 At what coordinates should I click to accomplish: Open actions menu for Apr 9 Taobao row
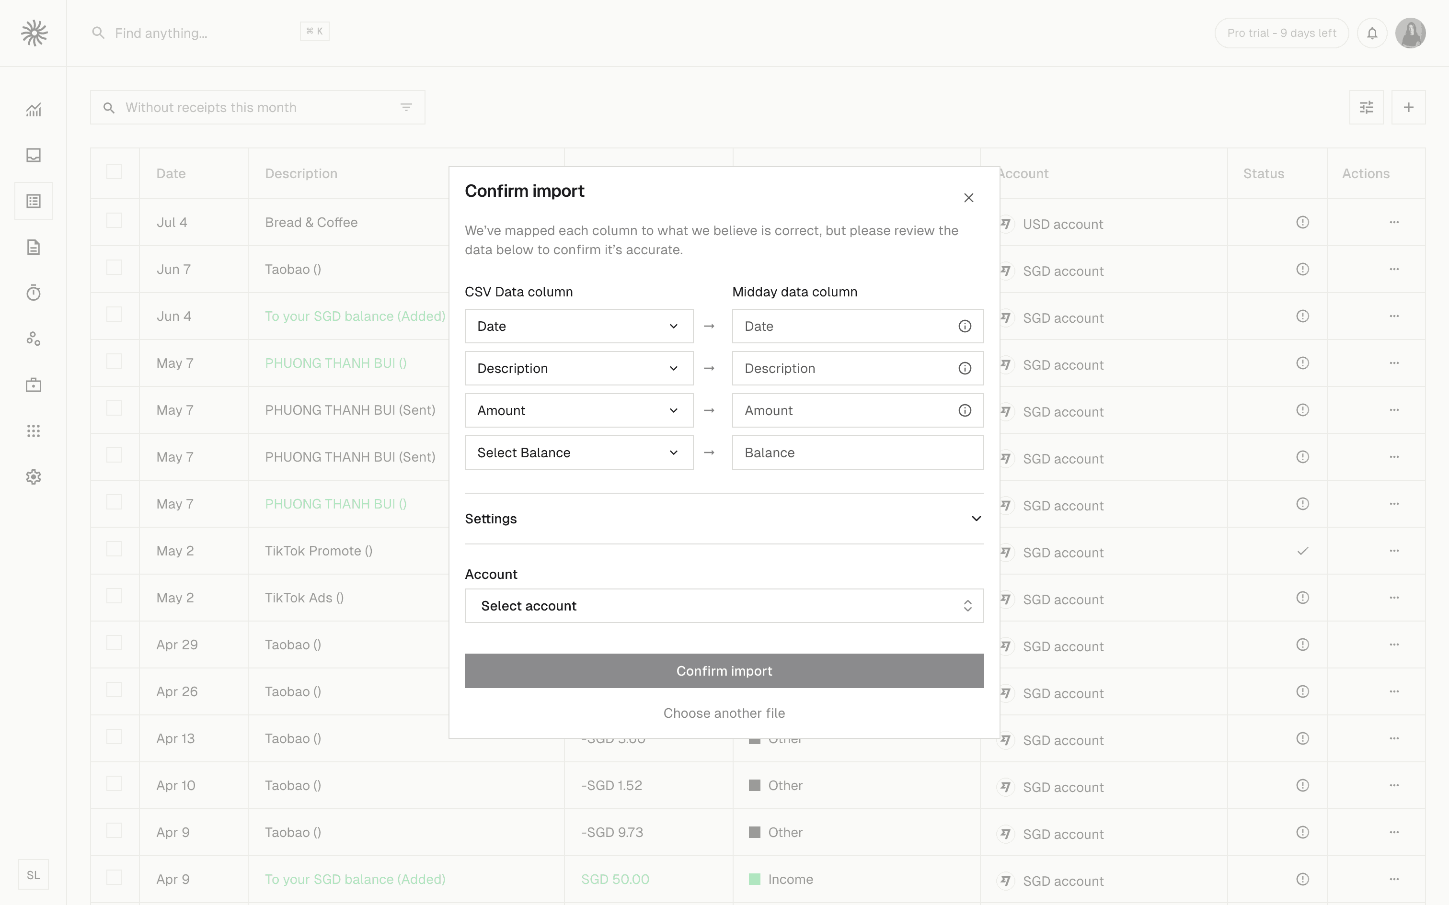click(x=1394, y=832)
